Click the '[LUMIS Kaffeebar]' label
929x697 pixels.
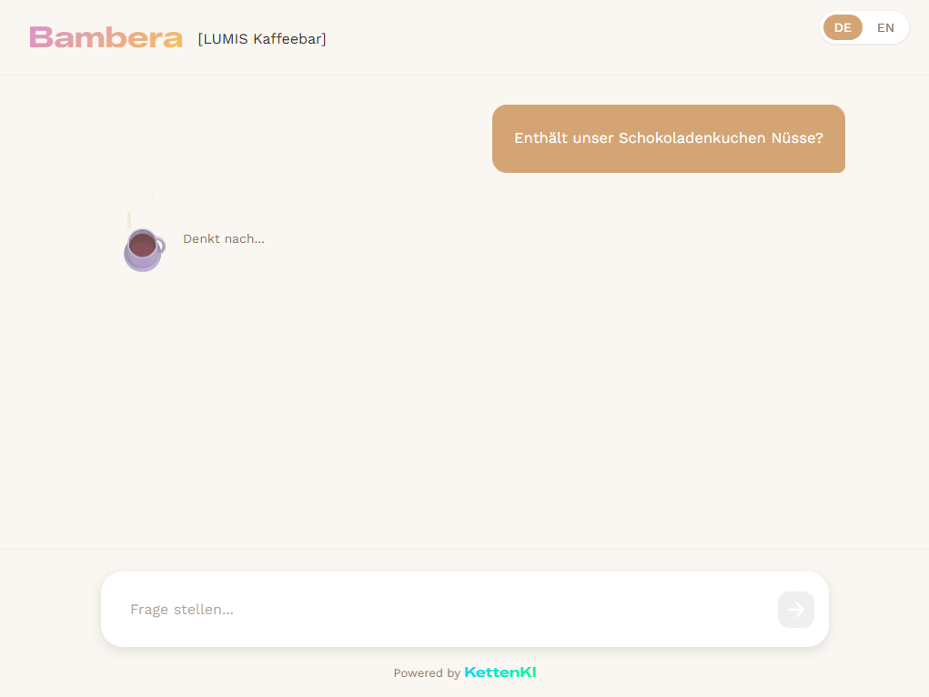pos(262,39)
